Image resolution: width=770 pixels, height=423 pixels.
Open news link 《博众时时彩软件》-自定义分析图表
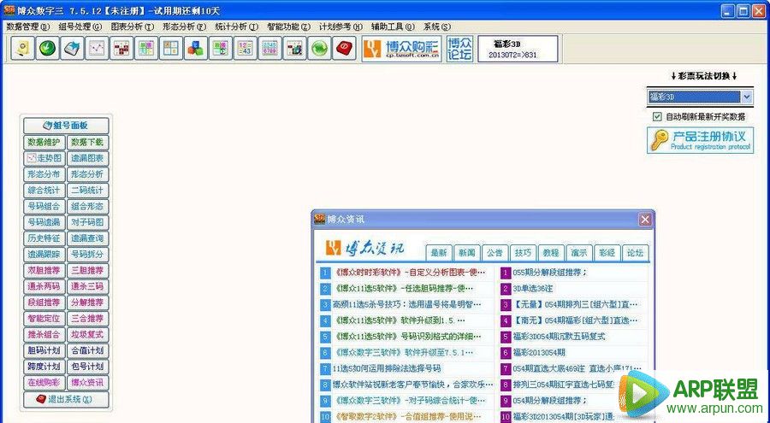click(x=409, y=273)
